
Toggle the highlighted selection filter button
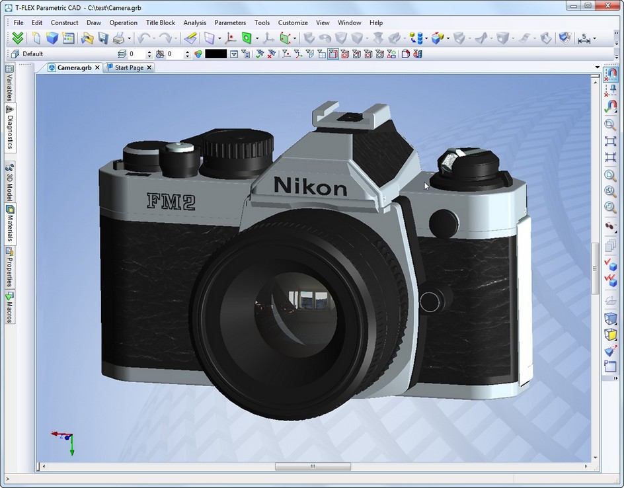(x=333, y=54)
